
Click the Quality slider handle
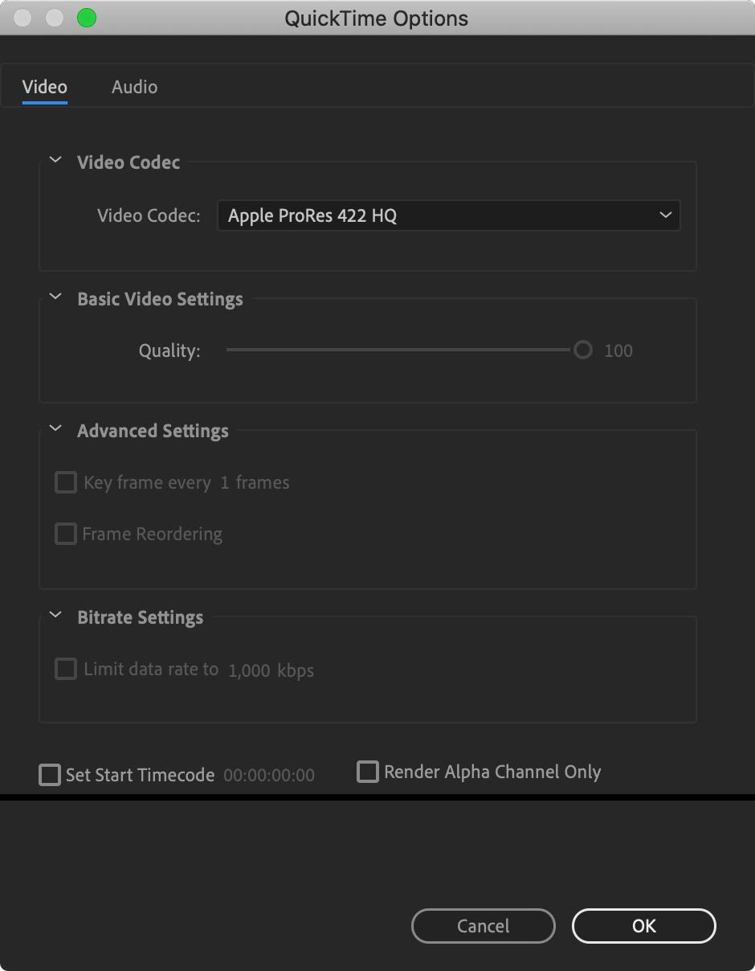[583, 350]
